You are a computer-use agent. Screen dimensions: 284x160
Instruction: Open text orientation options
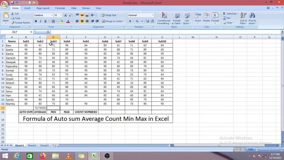click(93, 15)
